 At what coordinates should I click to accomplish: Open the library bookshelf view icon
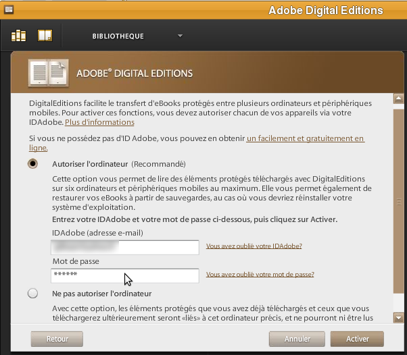pos(18,36)
